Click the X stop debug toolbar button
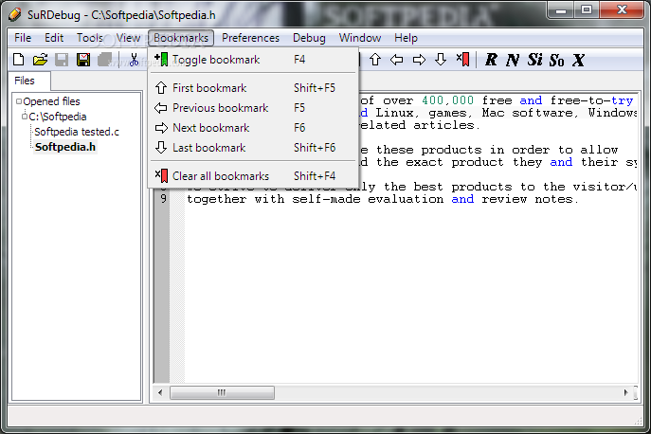 (578, 60)
